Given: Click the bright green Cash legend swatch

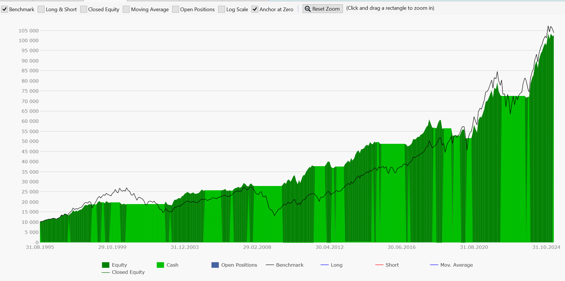Looking at the screenshot, I should 160,265.
